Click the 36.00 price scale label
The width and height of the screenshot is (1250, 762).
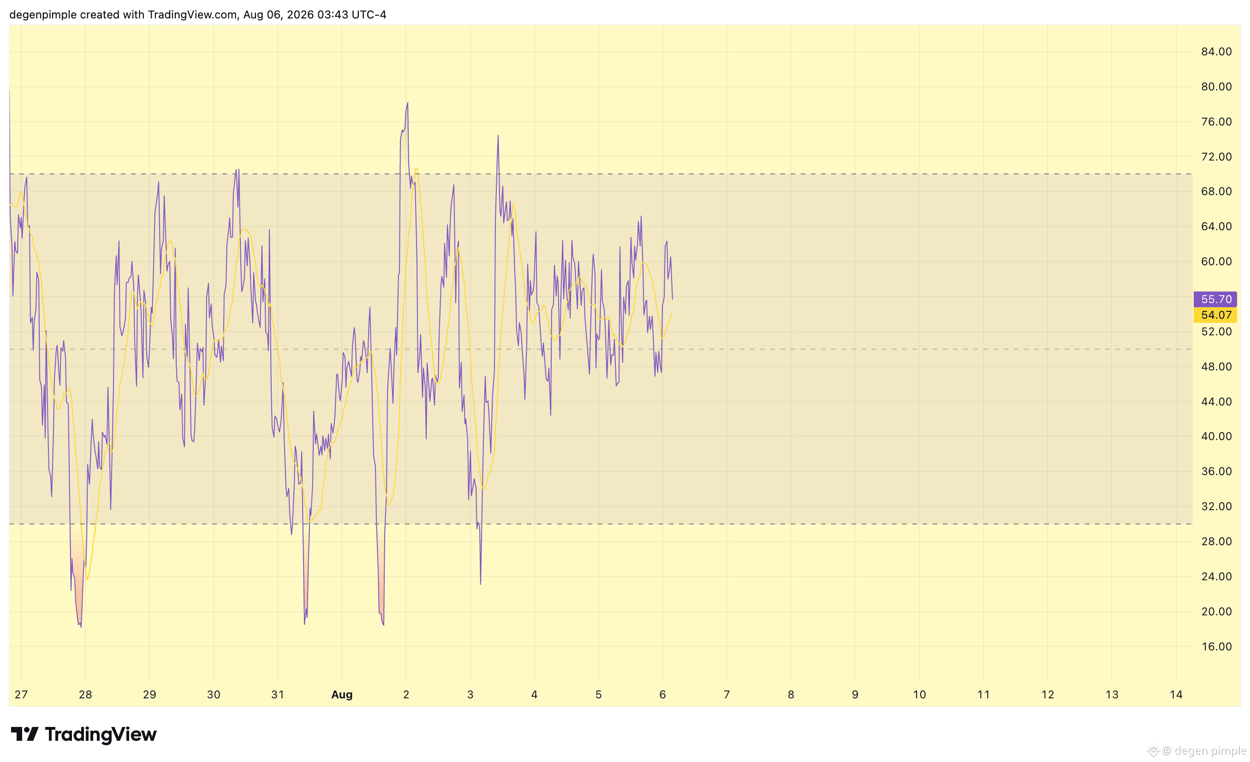(x=1216, y=471)
